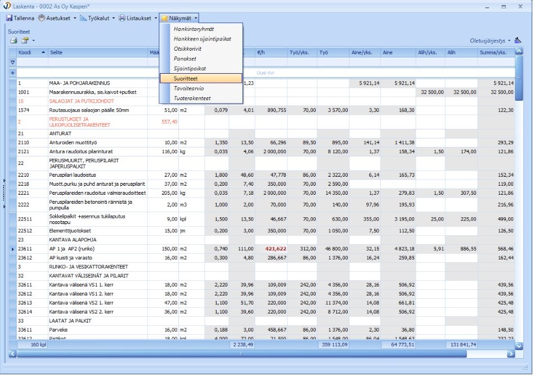
Task: Click the Summa/yks. column header
Action: (x=496, y=52)
